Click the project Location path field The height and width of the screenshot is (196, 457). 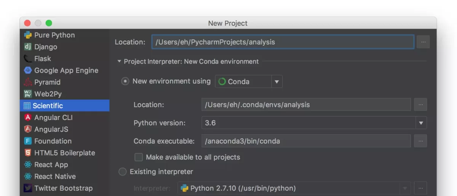(283, 42)
